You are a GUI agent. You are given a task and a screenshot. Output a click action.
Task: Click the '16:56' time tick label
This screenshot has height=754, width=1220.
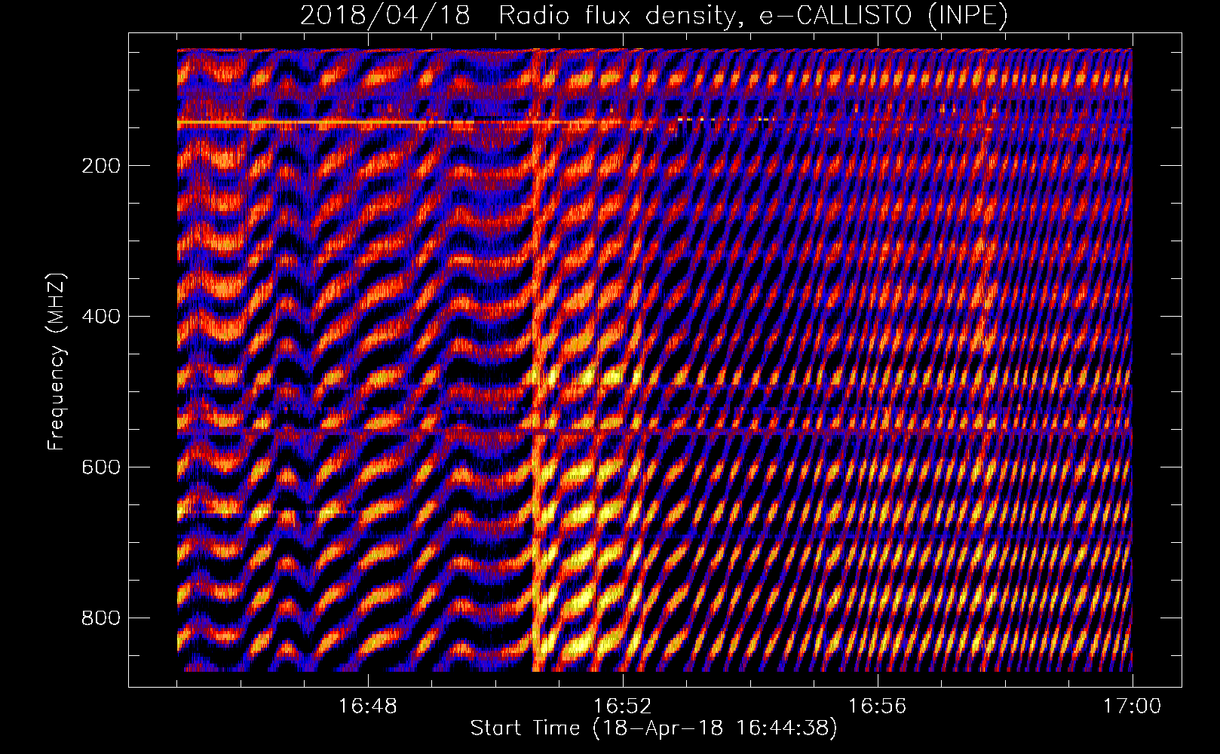click(x=877, y=706)
